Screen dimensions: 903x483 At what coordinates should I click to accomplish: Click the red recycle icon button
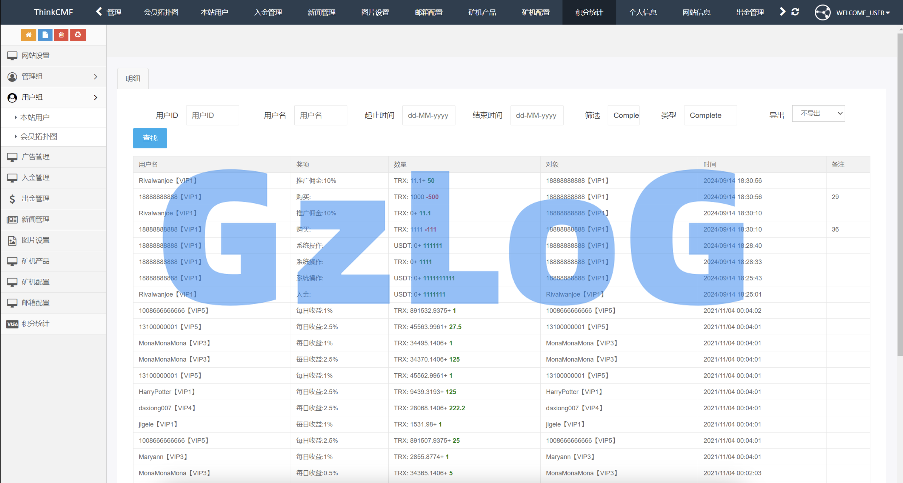pos(78,35)
